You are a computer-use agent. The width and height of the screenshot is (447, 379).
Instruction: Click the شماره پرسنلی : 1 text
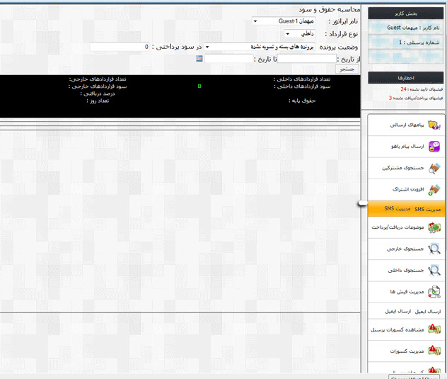pos(419,43)
